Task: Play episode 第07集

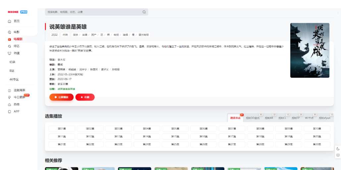Action: pos(232,129)
